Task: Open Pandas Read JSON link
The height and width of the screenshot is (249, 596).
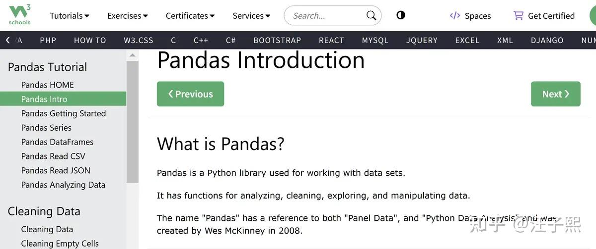Action: point(56,170)
